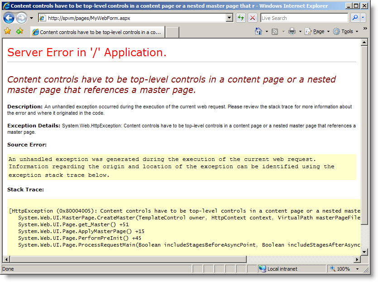Viewport: 378px width, 282px height.
Task: Click into the Live Search box
Action: tap(303, 18)
